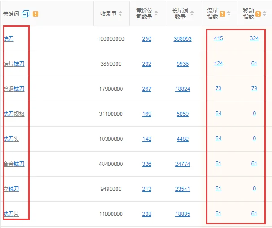Viewport: 272px width, 228px height.
Task: Click traffic index value 415
Action: point(218,39)
